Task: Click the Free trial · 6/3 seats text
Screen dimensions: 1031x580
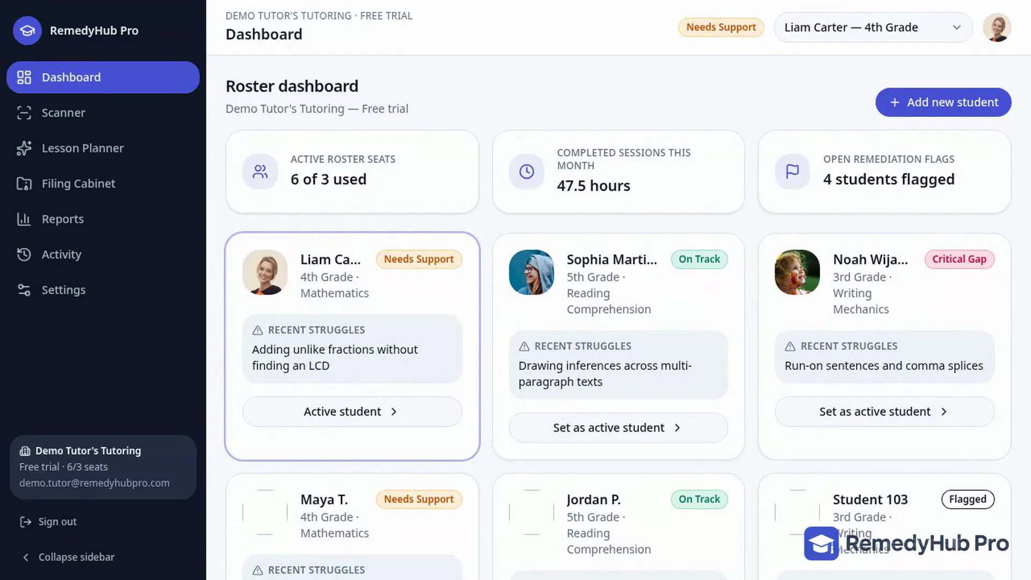Action: click(63, 467)
